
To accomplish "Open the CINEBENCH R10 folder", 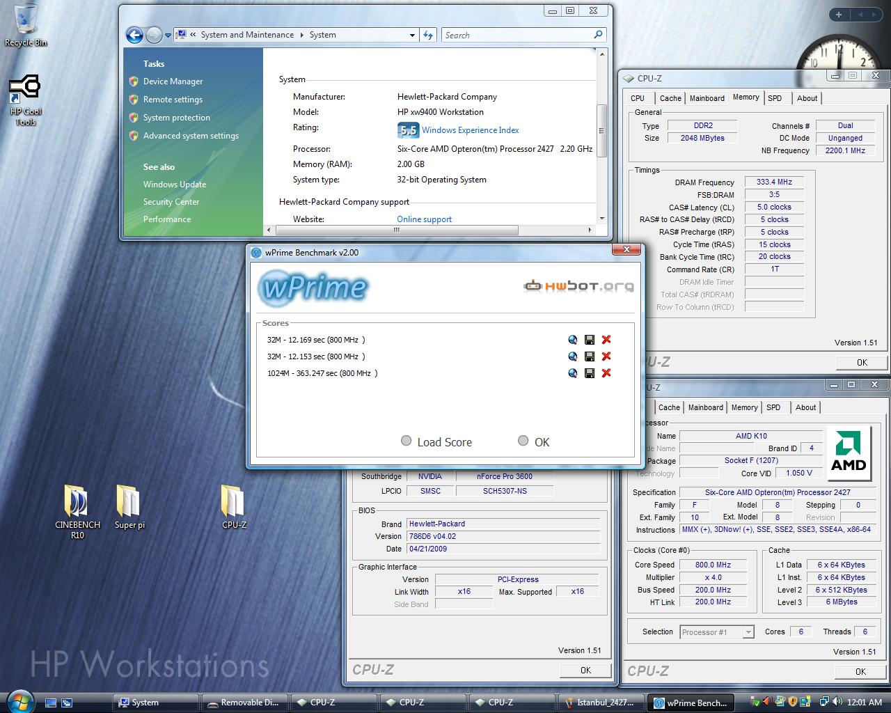I will (x=77, y=512).
